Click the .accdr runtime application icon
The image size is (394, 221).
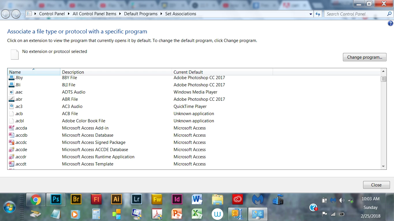pos(12,157)
